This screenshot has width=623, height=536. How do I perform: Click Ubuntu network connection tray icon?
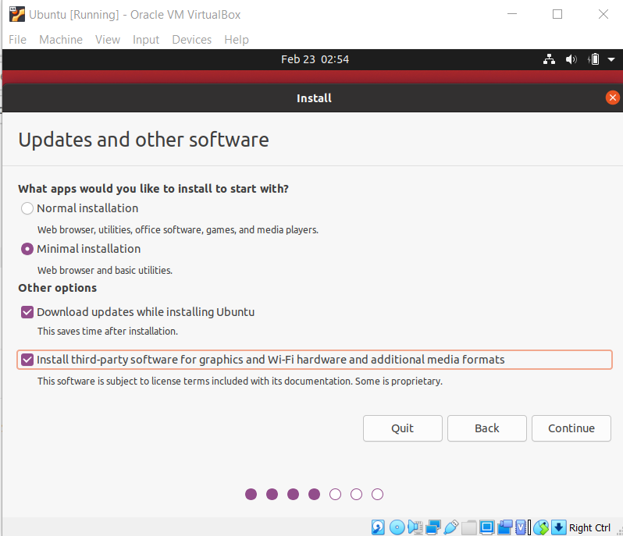[549, 59]
